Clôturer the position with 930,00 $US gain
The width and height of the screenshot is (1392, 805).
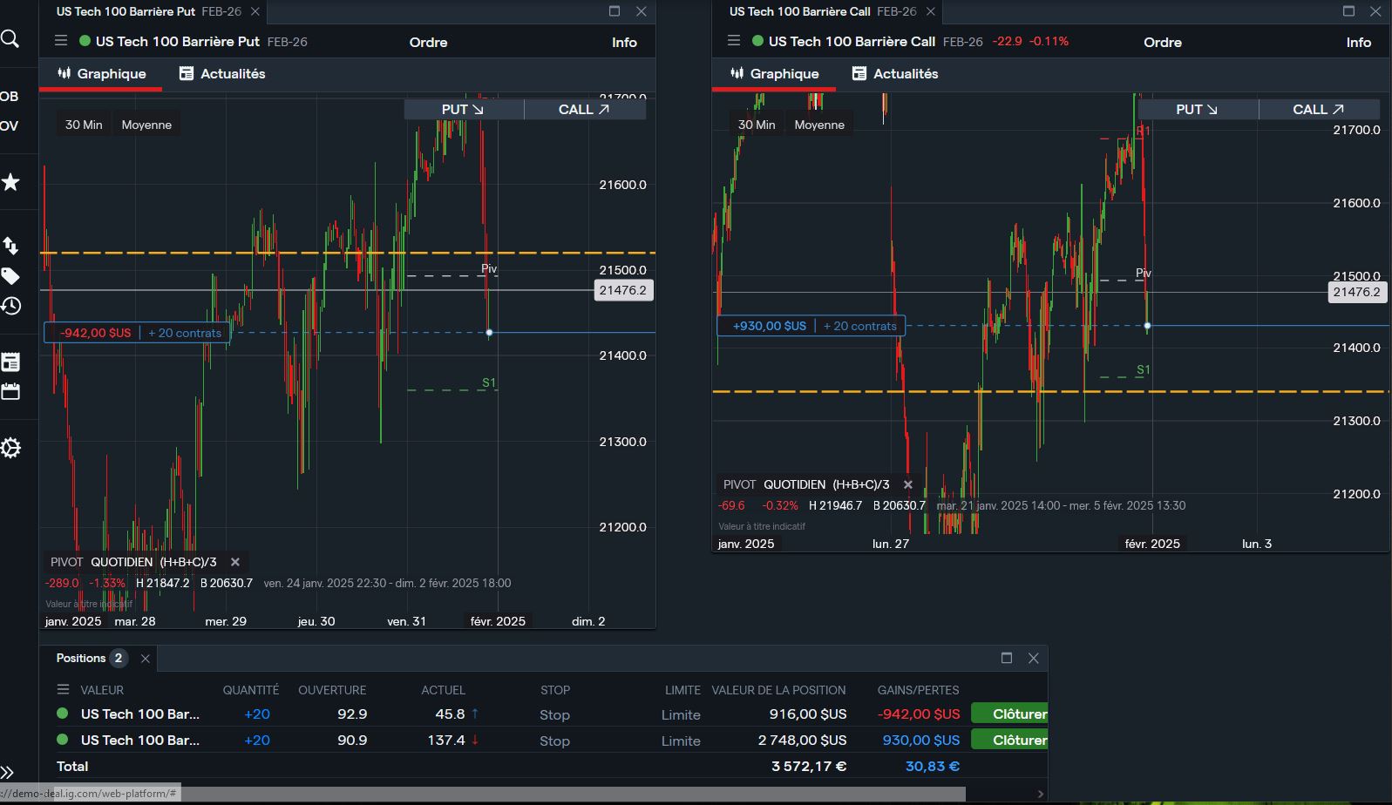(x=1009, y=740)
